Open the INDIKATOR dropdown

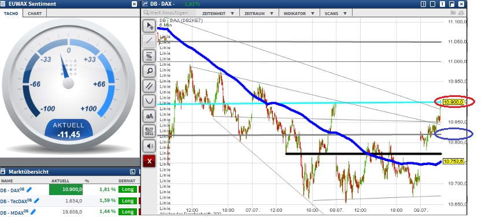(299, 13)
